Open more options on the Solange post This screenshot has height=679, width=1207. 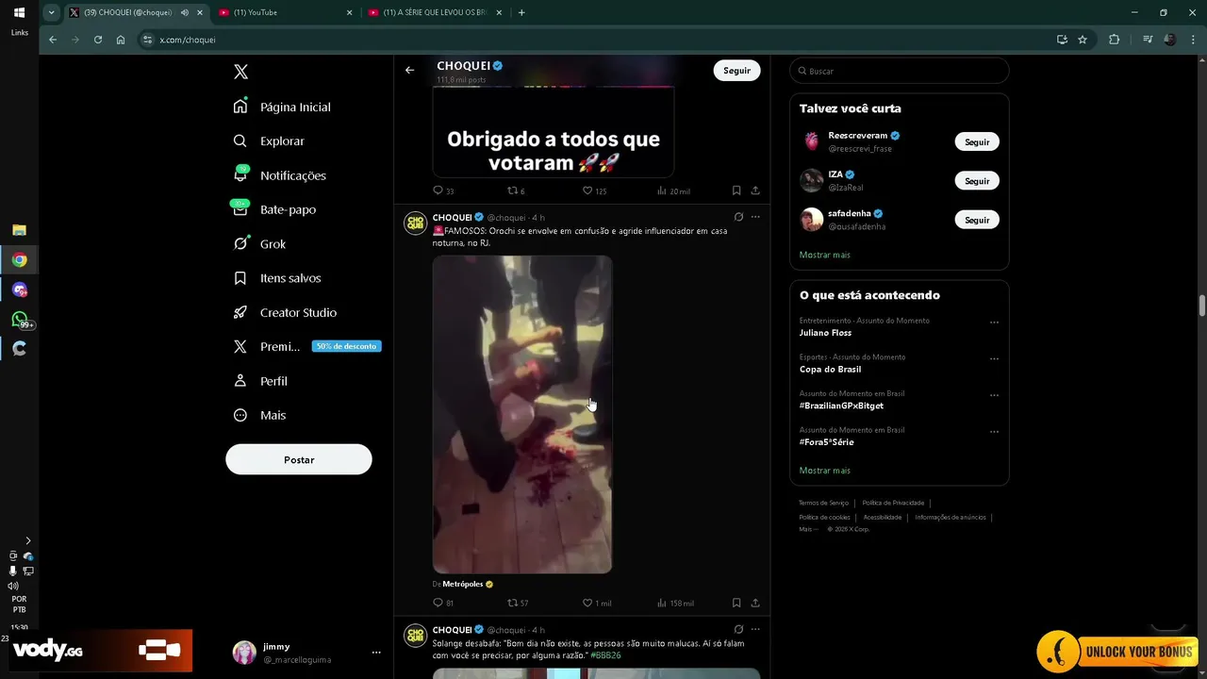click(755, 629)
